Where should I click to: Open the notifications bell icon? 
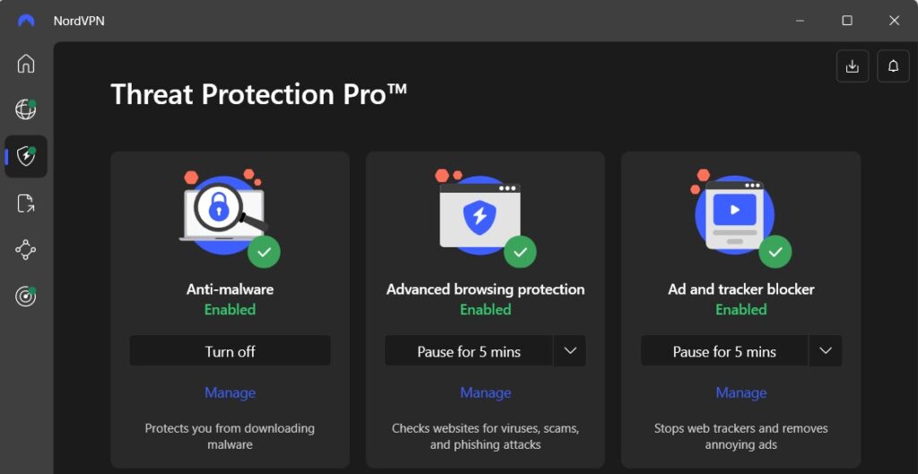click(893, 66)
